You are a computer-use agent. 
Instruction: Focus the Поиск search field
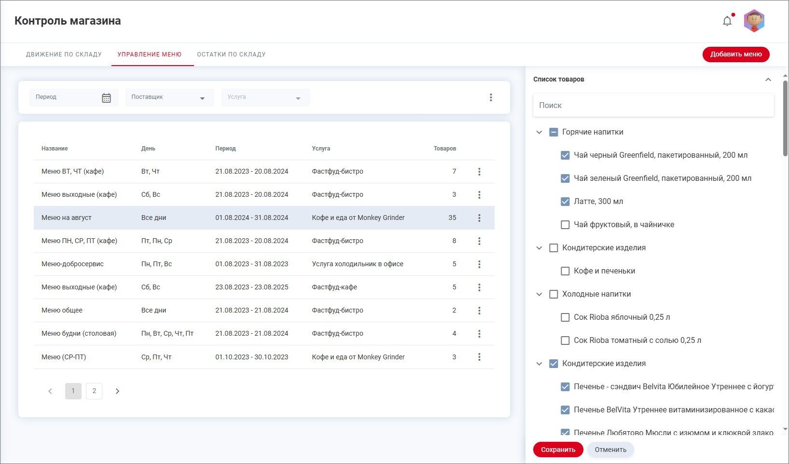[653, 106]
